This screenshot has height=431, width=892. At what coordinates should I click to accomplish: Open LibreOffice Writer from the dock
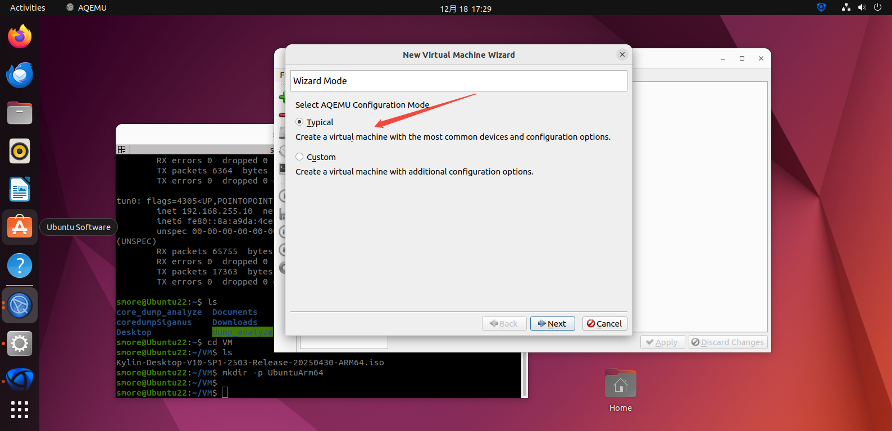tap(20, 189)
